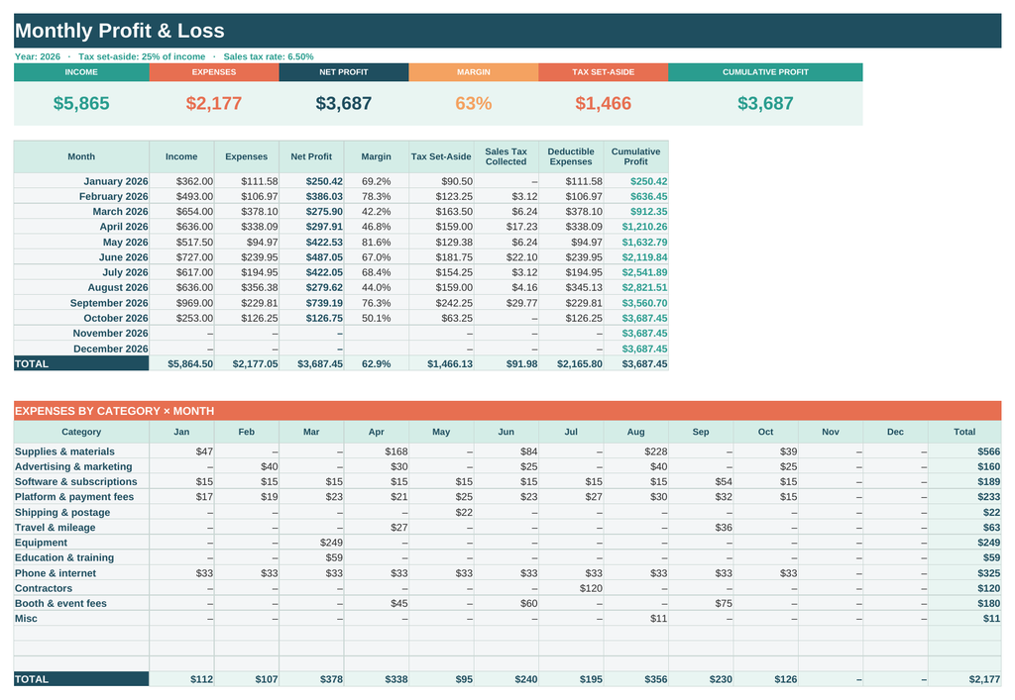Click September 2026 sales tax $29.77
The width and height of the screenshot is (1015, 700).
[x=507, y=303]
